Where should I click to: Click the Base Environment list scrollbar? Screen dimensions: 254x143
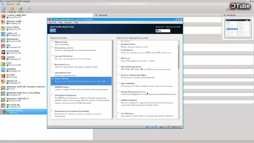tap(112, 79)
